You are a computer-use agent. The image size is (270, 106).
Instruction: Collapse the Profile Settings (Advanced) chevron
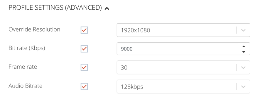pyautogui.click(x=107, y=8)
